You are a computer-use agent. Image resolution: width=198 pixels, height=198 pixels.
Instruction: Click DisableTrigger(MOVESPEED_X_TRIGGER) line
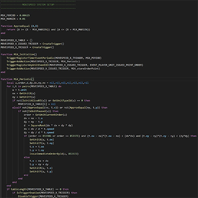pos(43,197)
